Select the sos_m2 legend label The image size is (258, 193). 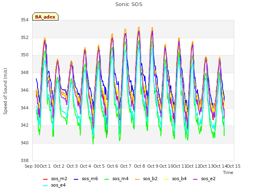[x=59, y=179]
